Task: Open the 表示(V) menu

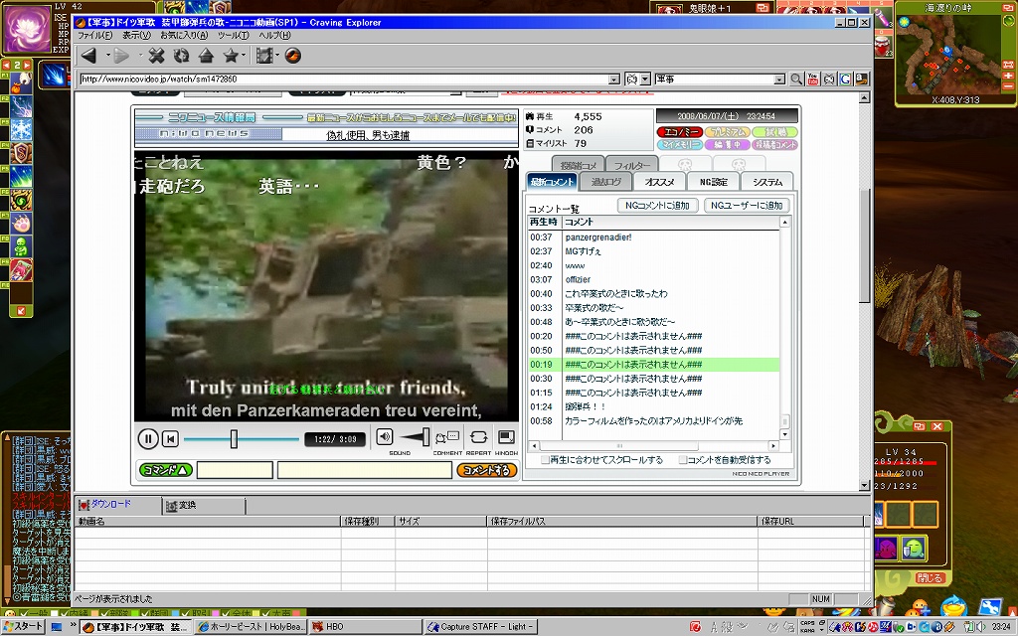Action: [x=137, y=36]
